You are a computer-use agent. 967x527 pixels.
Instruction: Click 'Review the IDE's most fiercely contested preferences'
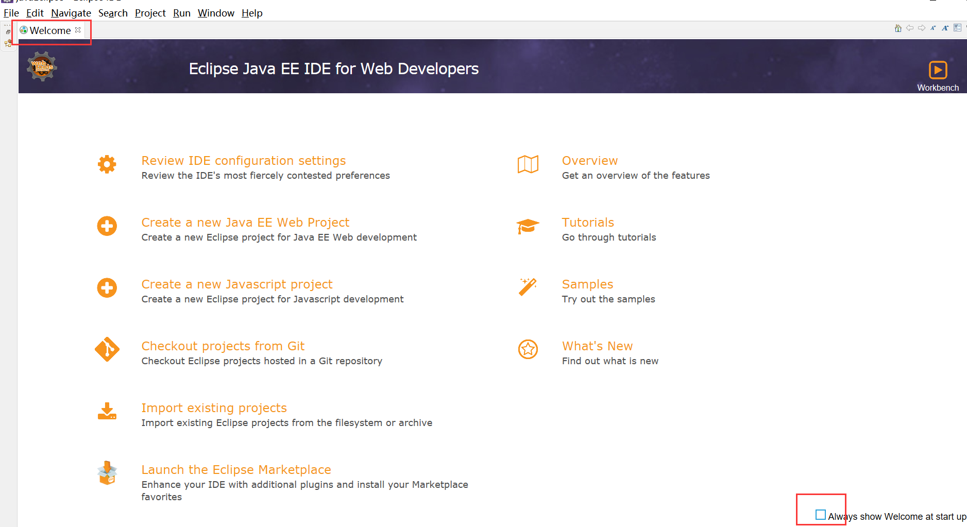[266, 176]
